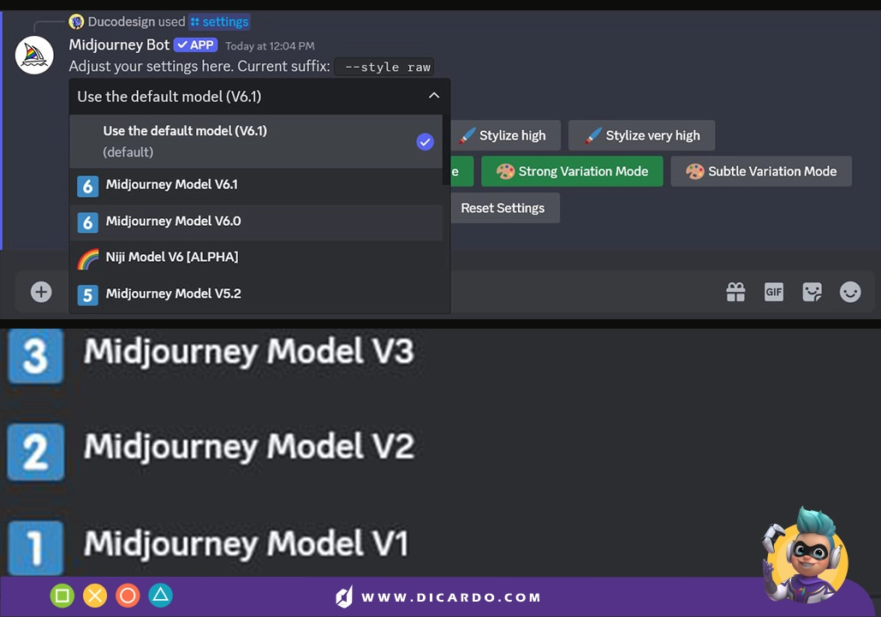The image size is (881, 617).
Task: Click the blue checkmark on default model
Action: tap(425, 141)
